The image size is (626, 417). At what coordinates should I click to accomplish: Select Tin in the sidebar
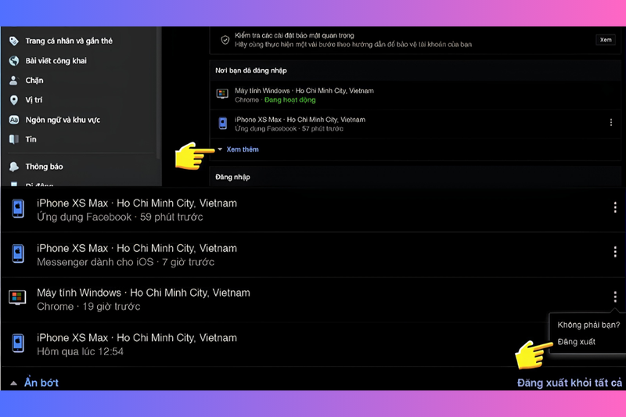[31, 139]
